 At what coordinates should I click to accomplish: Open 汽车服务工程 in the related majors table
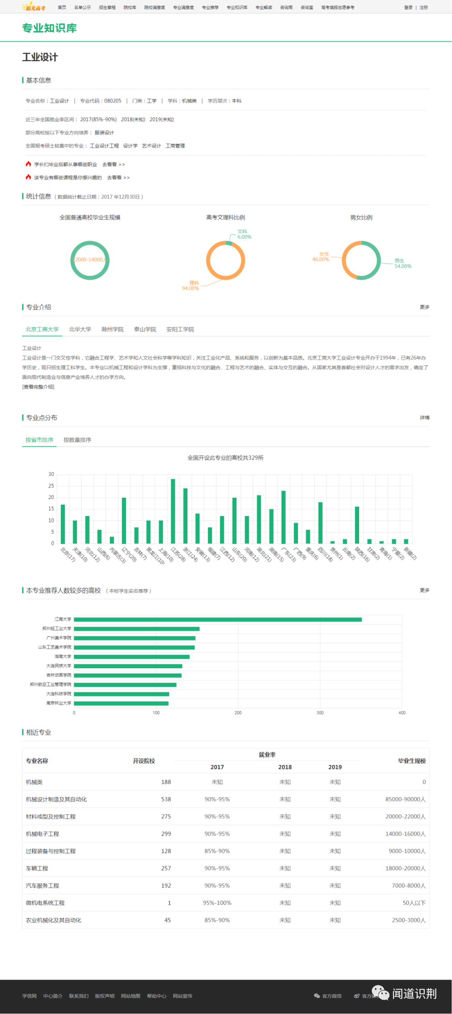42,885
